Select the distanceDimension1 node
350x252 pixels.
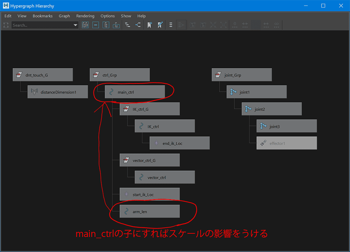[58, 92]
